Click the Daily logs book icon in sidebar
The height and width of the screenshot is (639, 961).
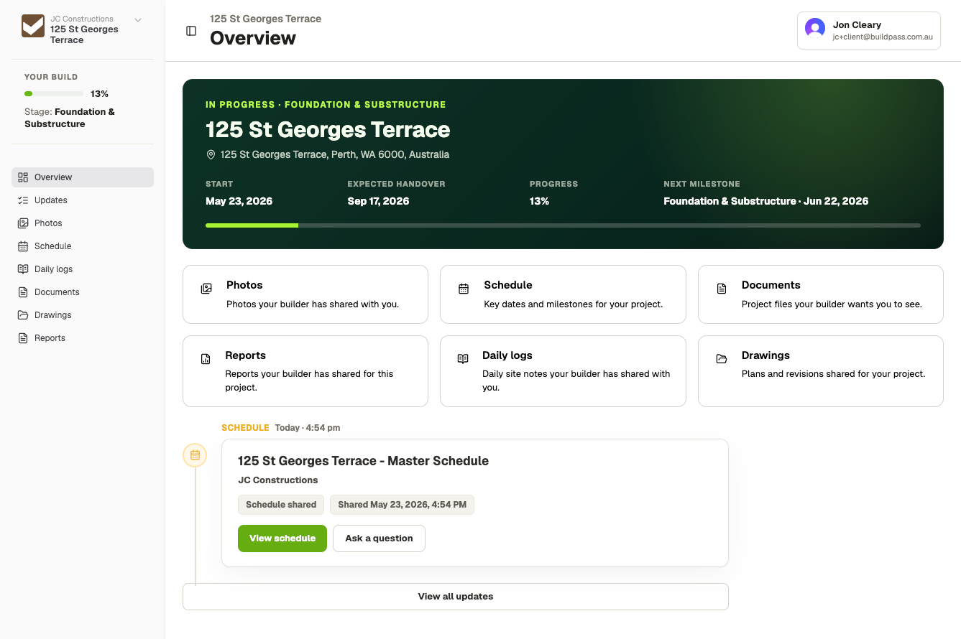tap(23, 269)
